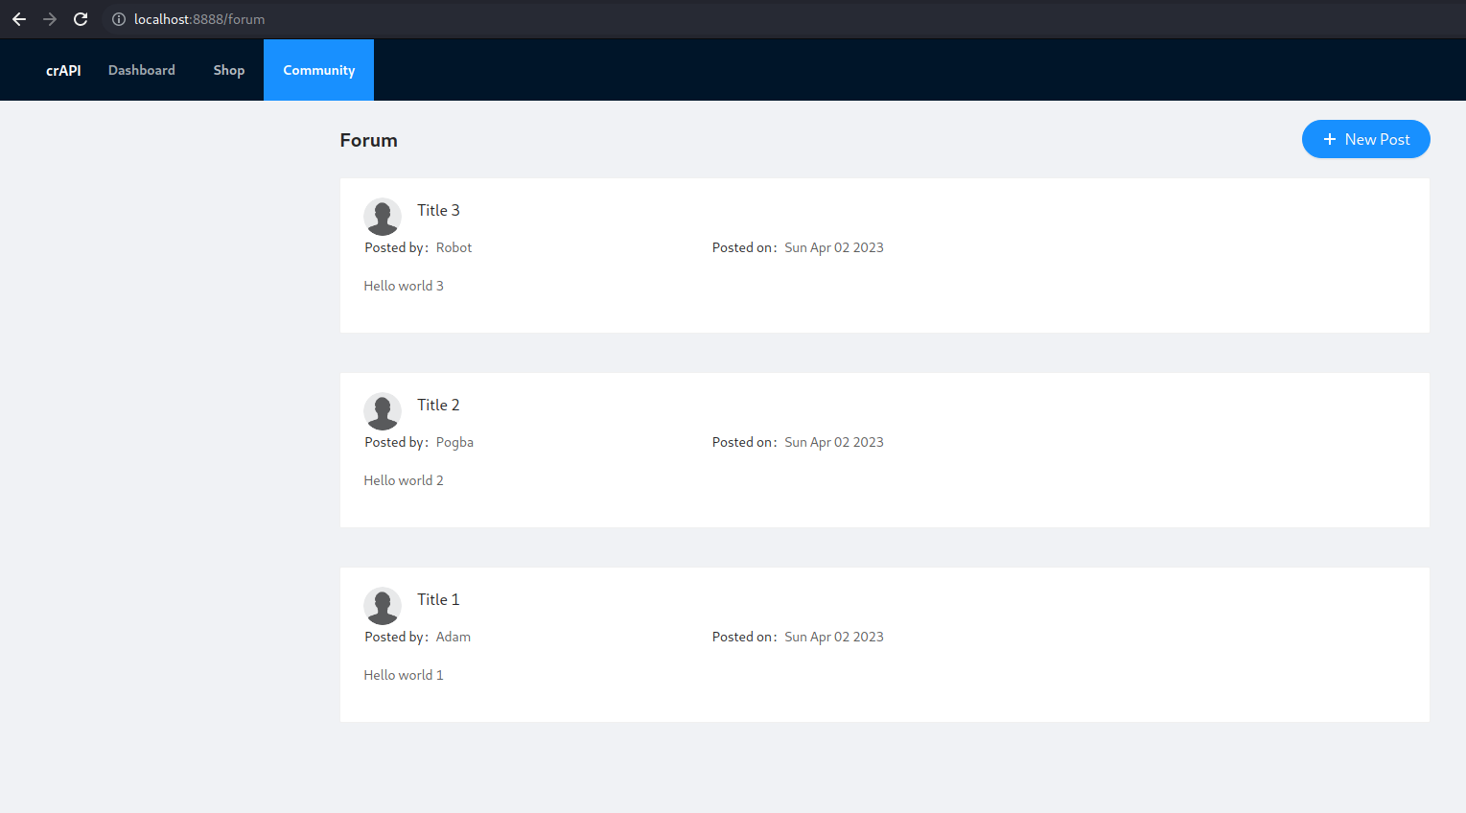The image size is (1466, 813).
Task: Click the avatar icon of Title 3 post
Action: pos(383,217)
